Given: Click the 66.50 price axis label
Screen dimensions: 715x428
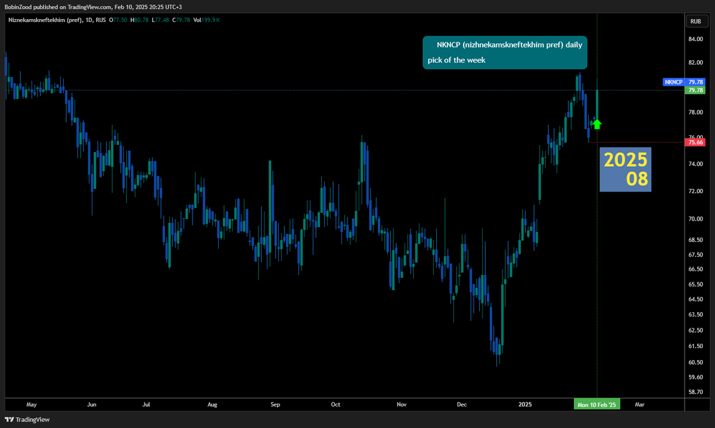Looking at the screenshot, I should click(x=695, y=269).
